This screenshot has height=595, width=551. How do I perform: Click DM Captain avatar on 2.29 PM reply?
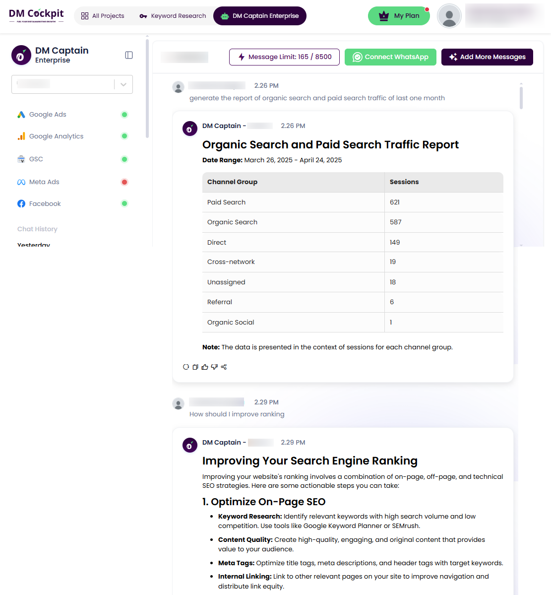pyautogui.click(x=190, y=445)
